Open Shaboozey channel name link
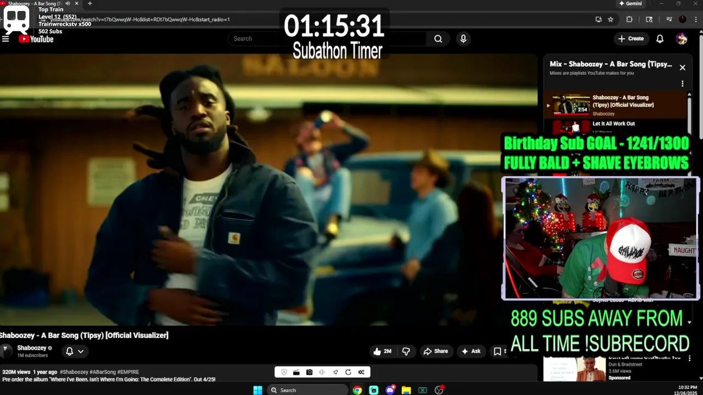Image resolution: width=703 pixels, height=395 pixels. (32, 348)
